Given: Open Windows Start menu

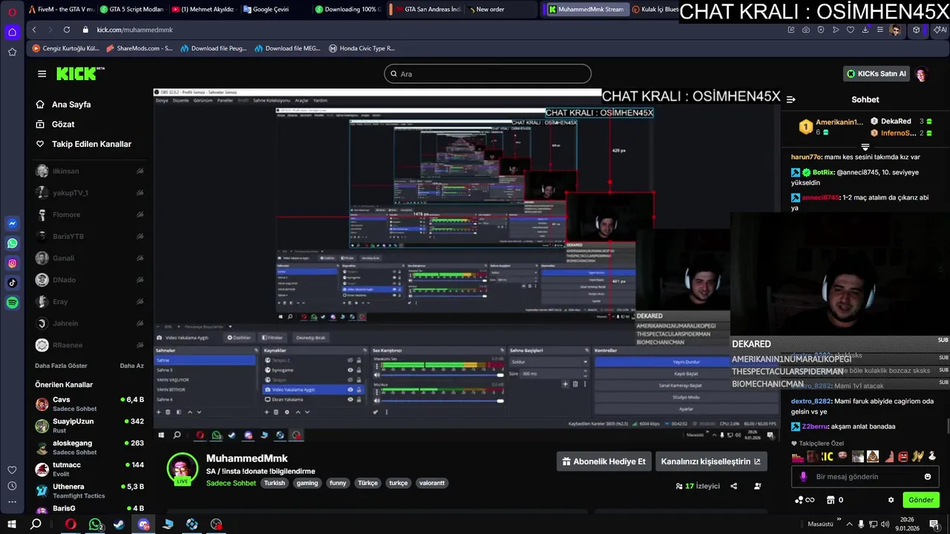Looking at the screenshot, I should 12,524.
